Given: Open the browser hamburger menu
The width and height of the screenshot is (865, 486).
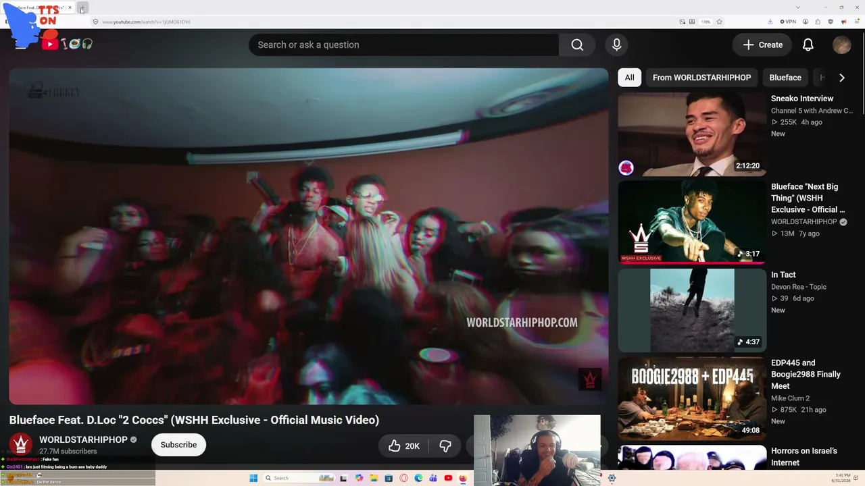Looking at the screenshot, I should pos(856,22).
